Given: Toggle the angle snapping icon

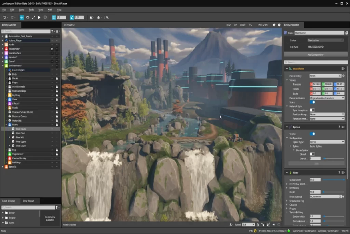Looking at the screenshot, I should click(72, 17).
